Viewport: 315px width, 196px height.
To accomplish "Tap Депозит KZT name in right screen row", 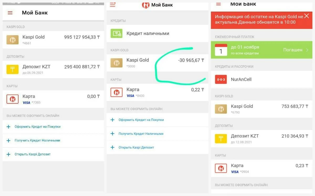I will 245,136.
